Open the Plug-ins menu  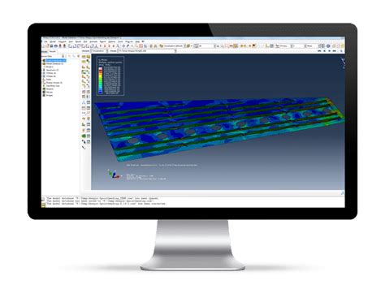[x=130, y=41]
